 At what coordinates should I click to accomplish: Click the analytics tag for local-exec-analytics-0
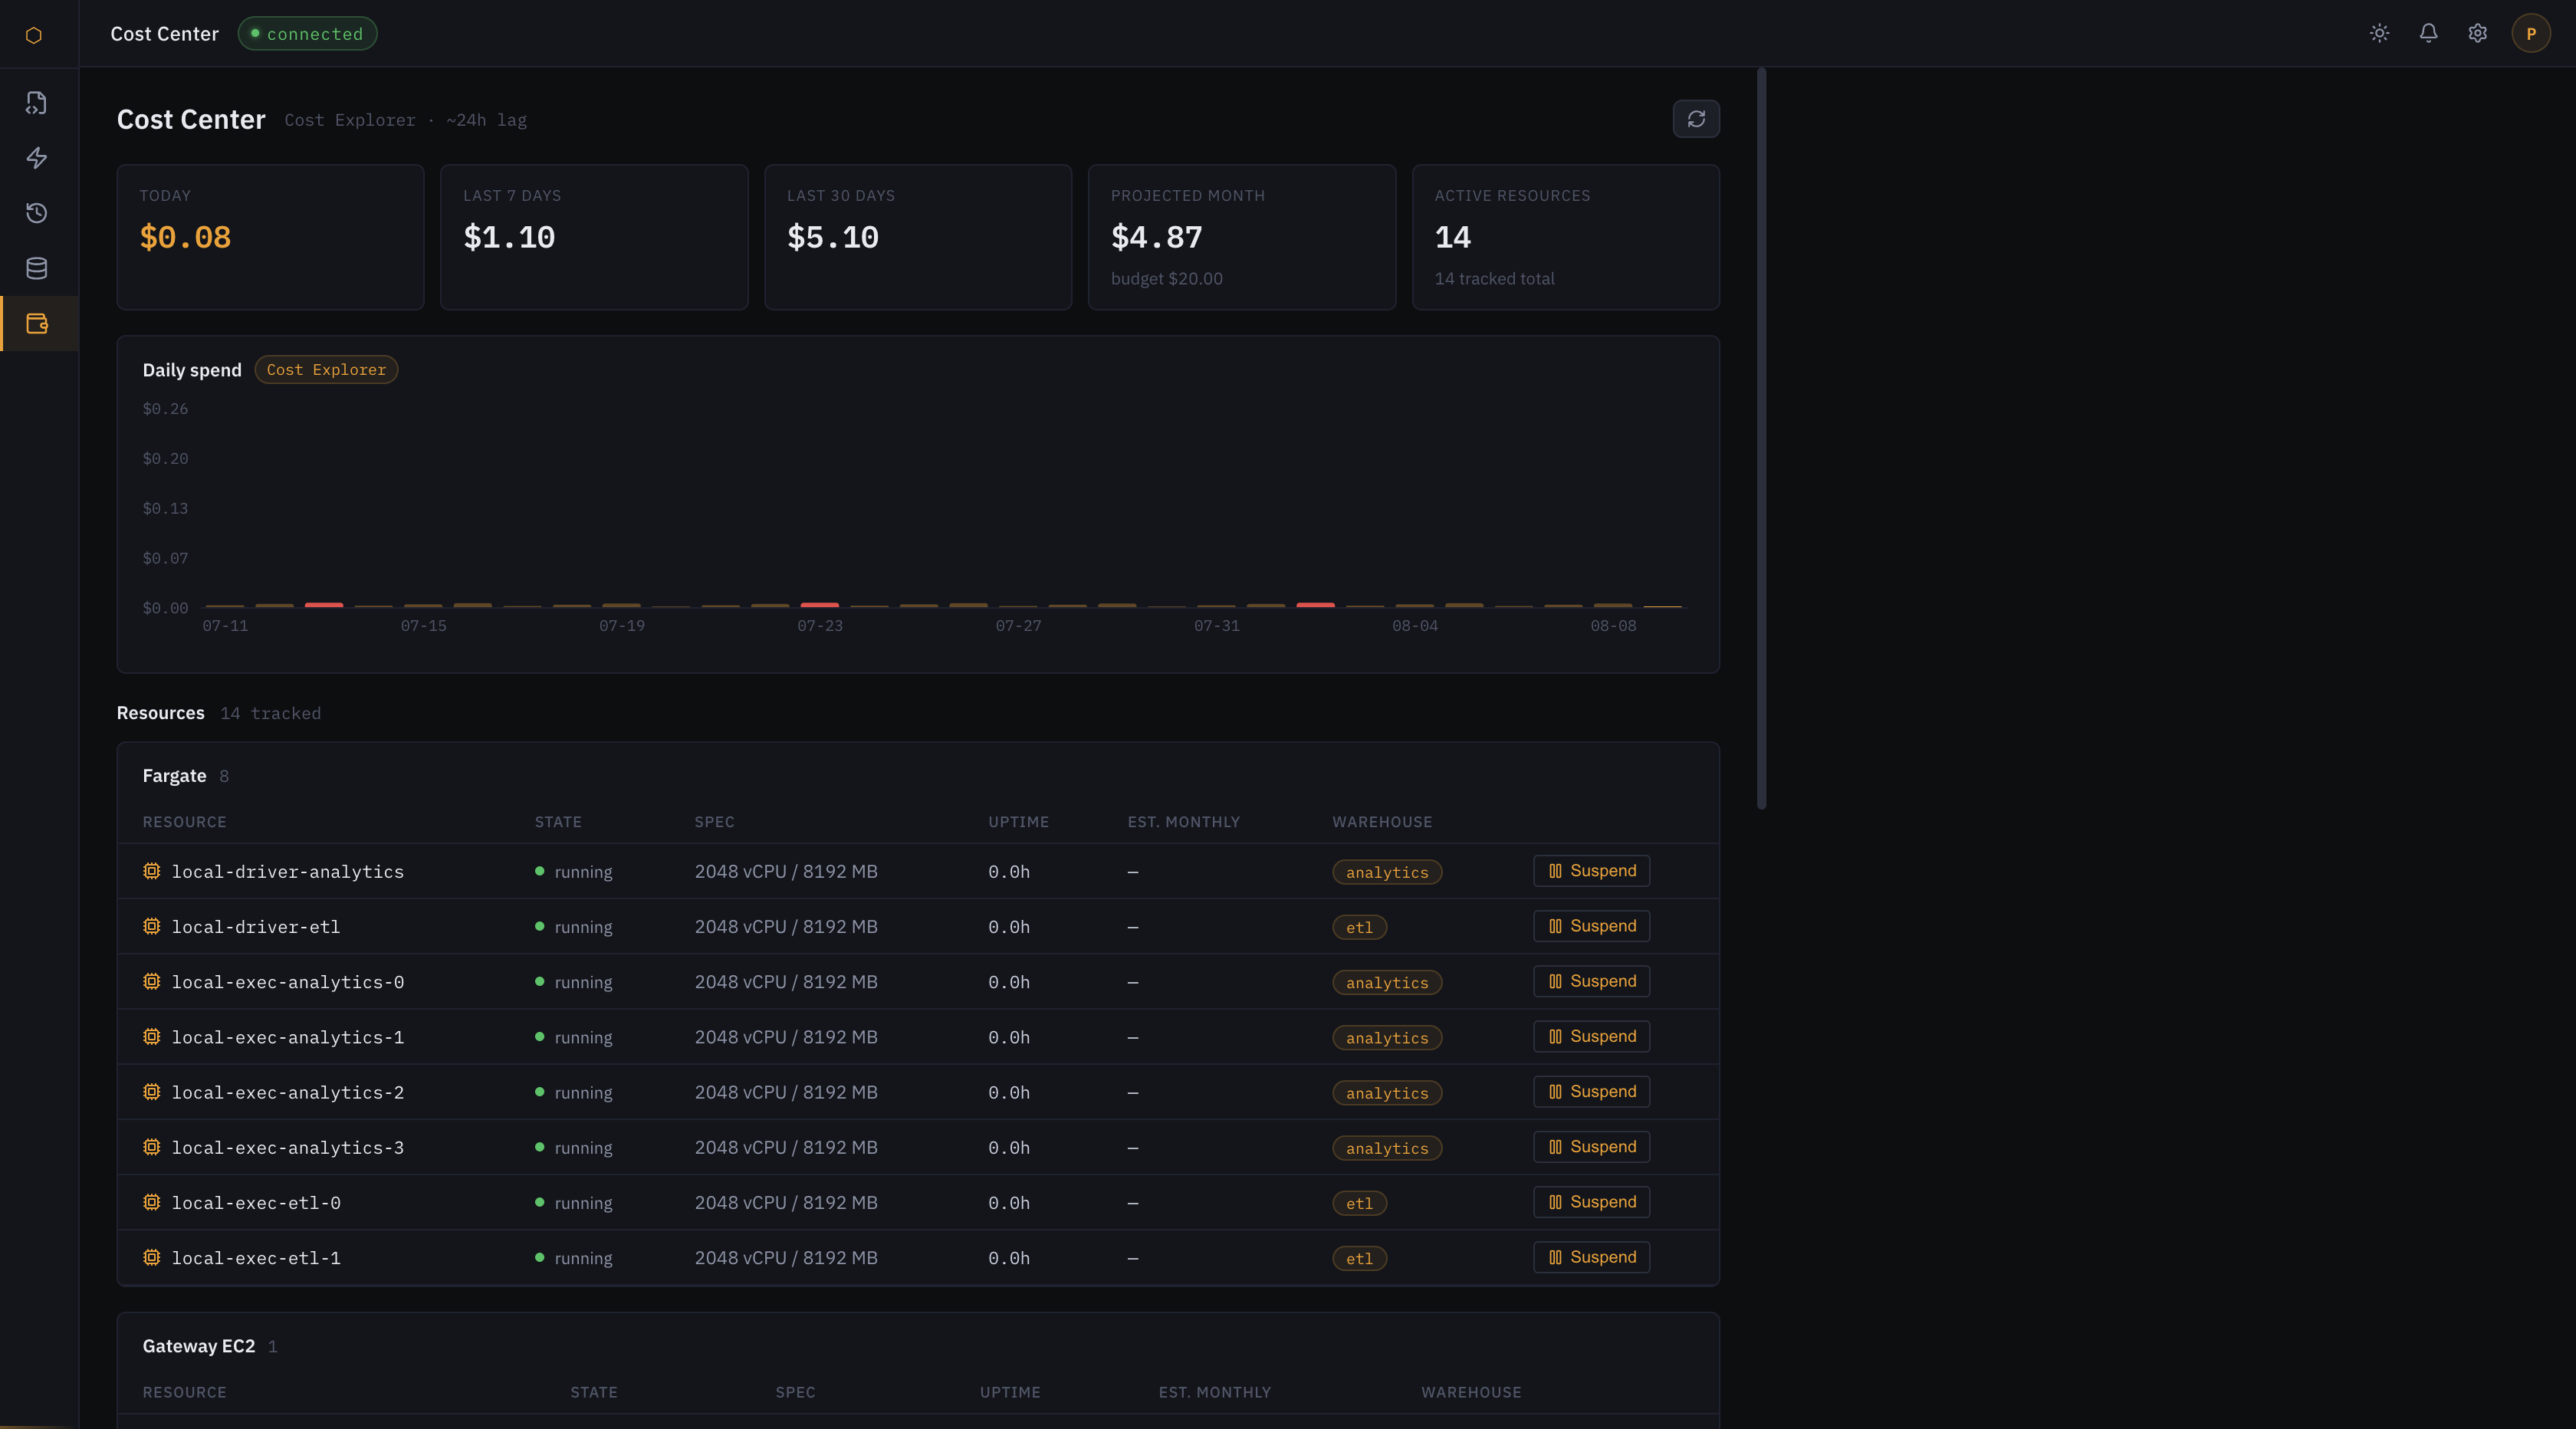click(x=1387, y=982)
